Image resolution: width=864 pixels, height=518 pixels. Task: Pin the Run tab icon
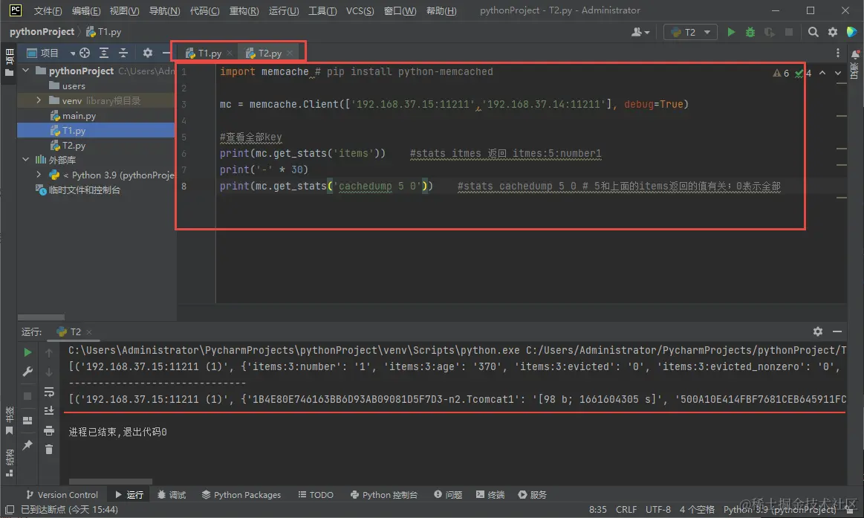[x=27, y=445]
